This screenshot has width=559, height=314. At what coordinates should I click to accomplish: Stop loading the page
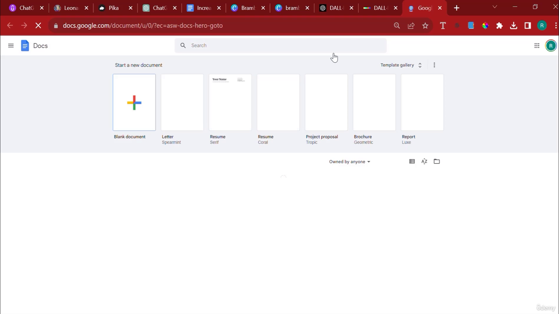coord(38,26)
